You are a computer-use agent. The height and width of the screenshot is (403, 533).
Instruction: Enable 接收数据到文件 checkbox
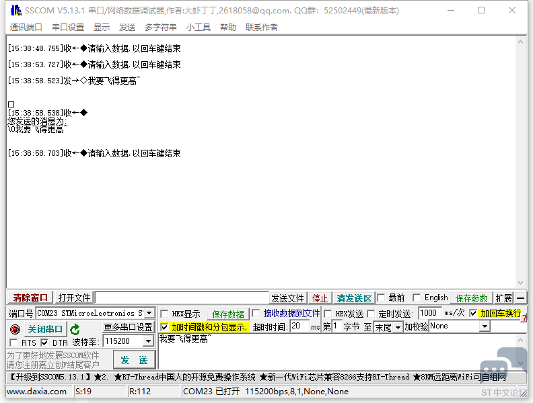click(256, 313)
